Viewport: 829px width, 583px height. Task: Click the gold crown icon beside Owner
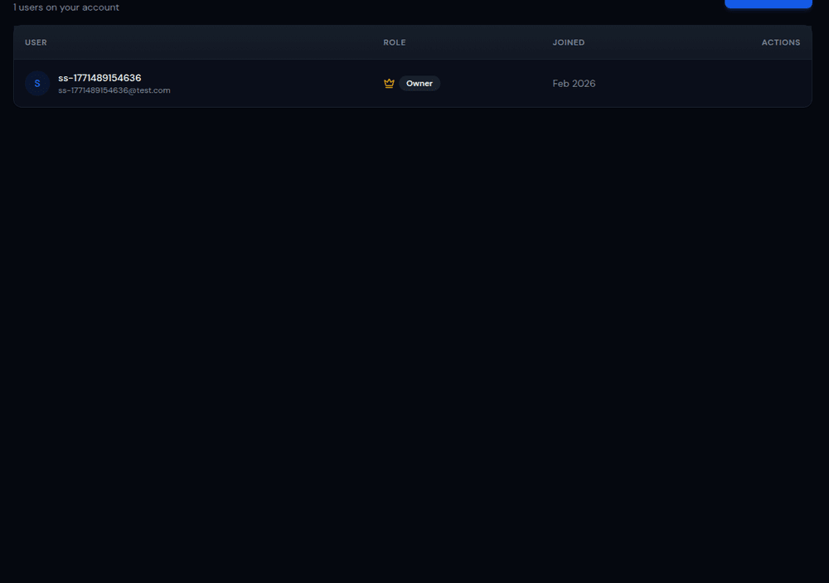[x=389, y=84]
